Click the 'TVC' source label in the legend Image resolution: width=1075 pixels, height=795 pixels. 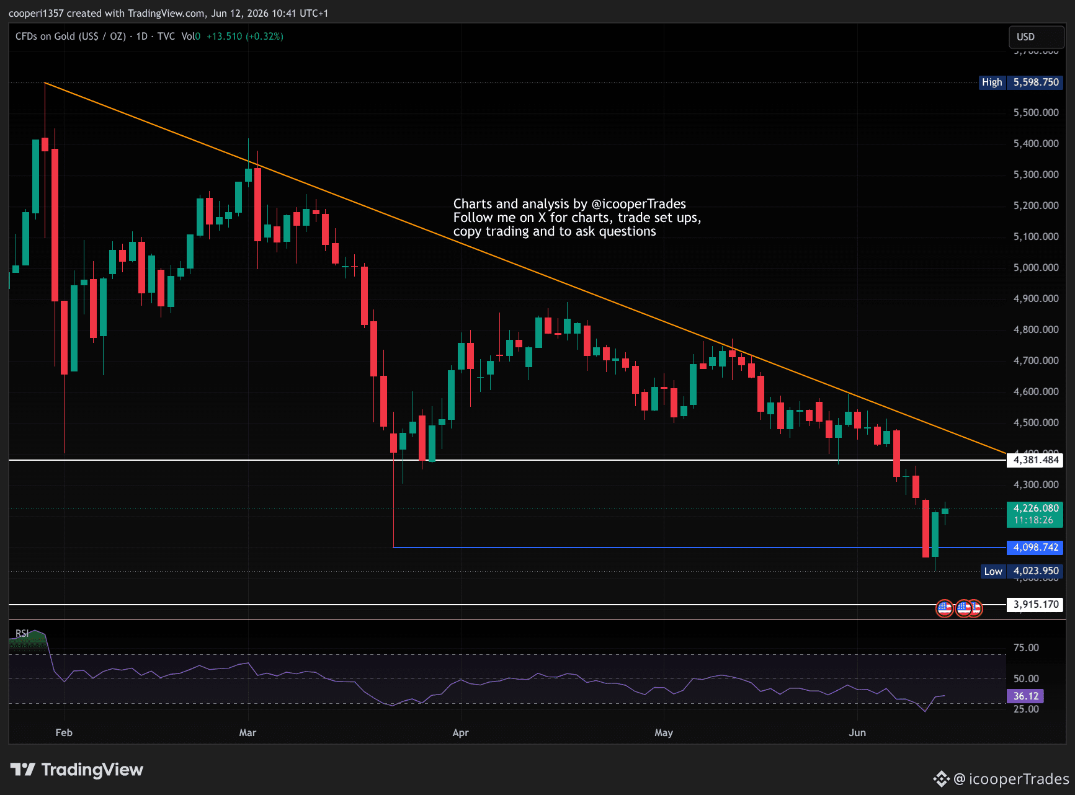pos(166,37)
